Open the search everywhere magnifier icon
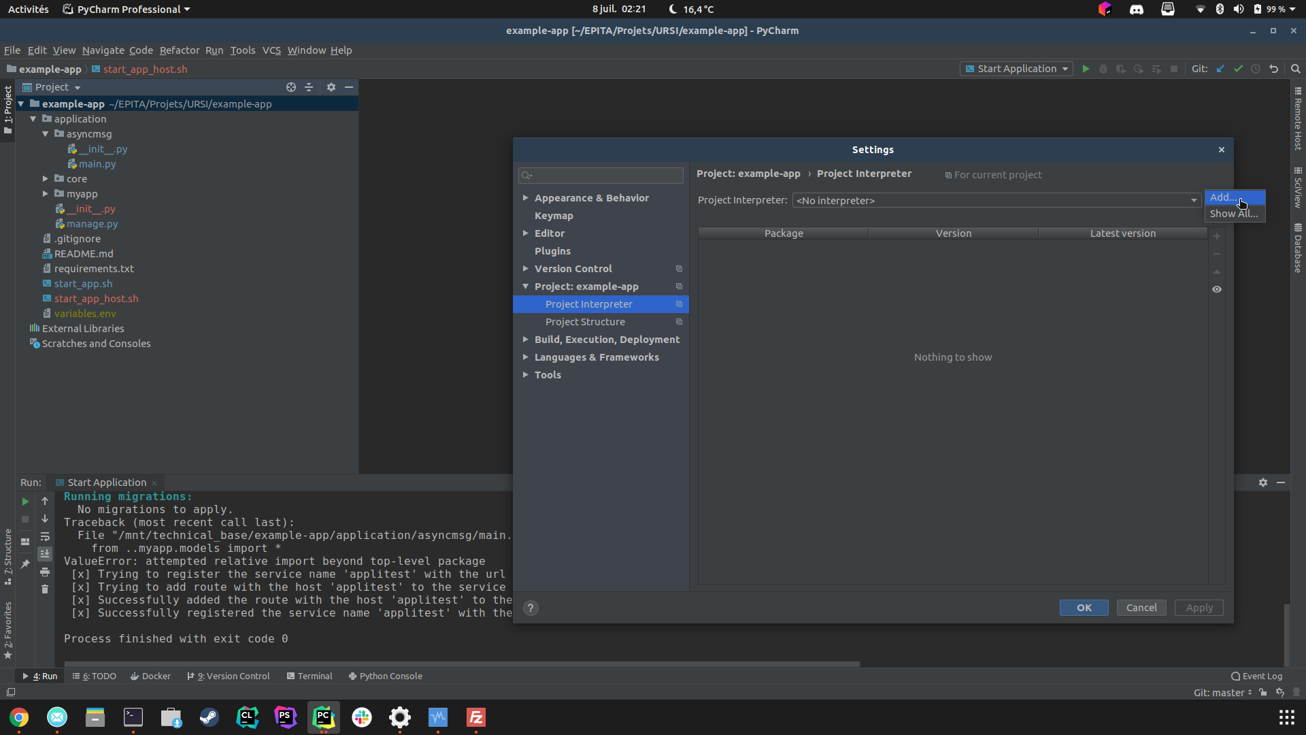Image resolution: width=1306 pixels, height=735 pixels. (1296, 69)
